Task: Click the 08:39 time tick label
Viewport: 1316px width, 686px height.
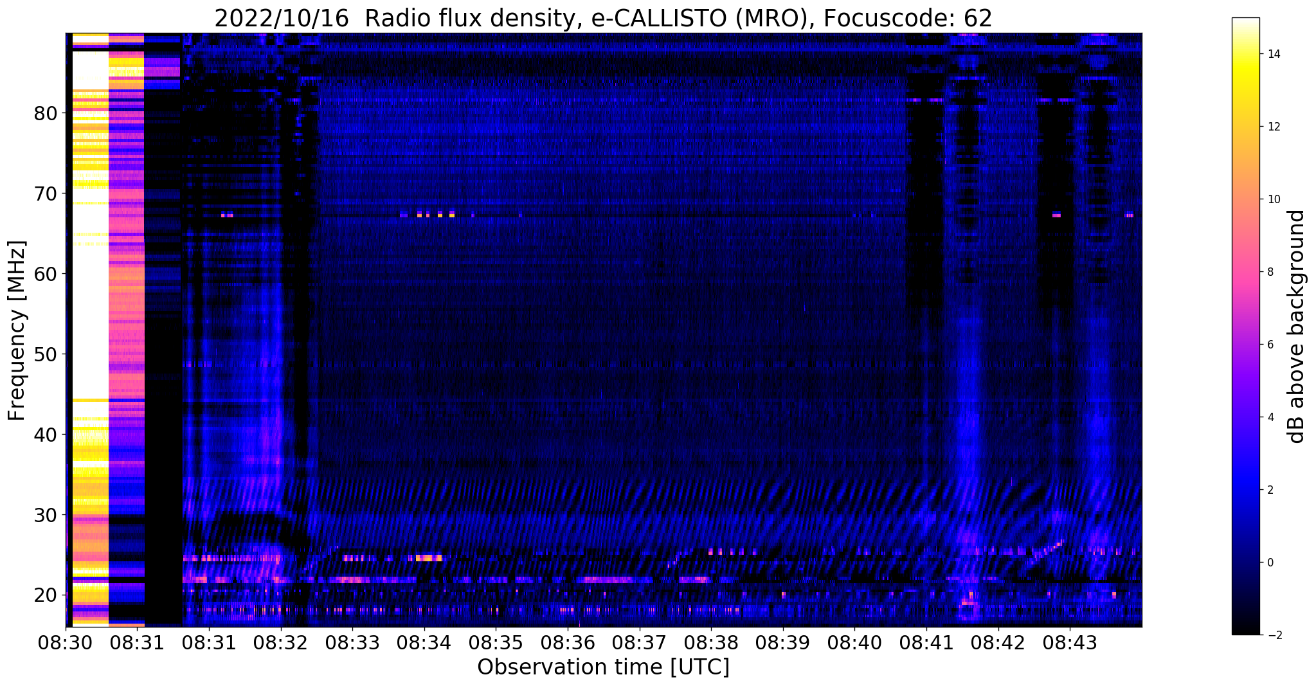Action: pos(783,642)
